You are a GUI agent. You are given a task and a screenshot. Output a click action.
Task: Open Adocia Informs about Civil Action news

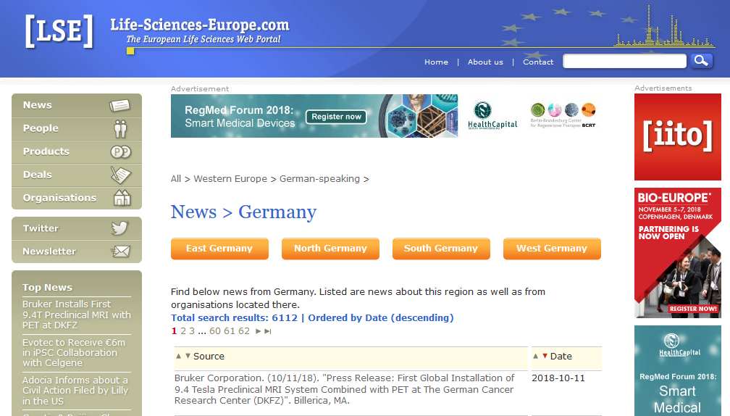[75, 391]
